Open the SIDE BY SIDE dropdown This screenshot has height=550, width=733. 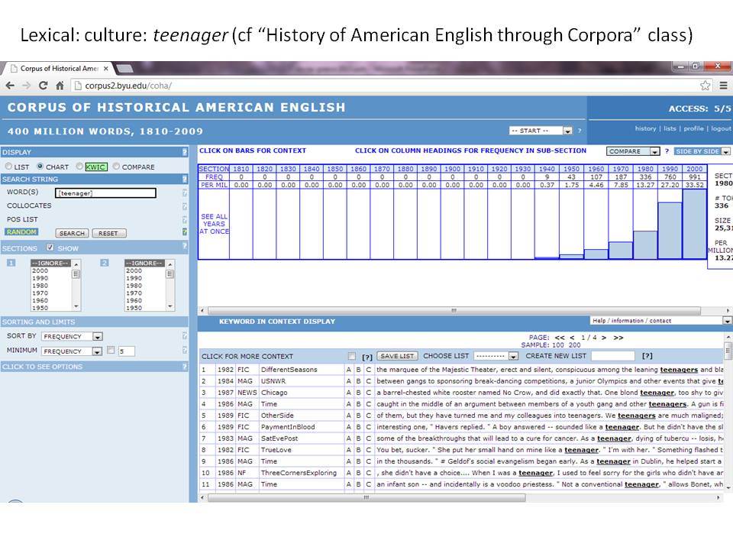702,151
